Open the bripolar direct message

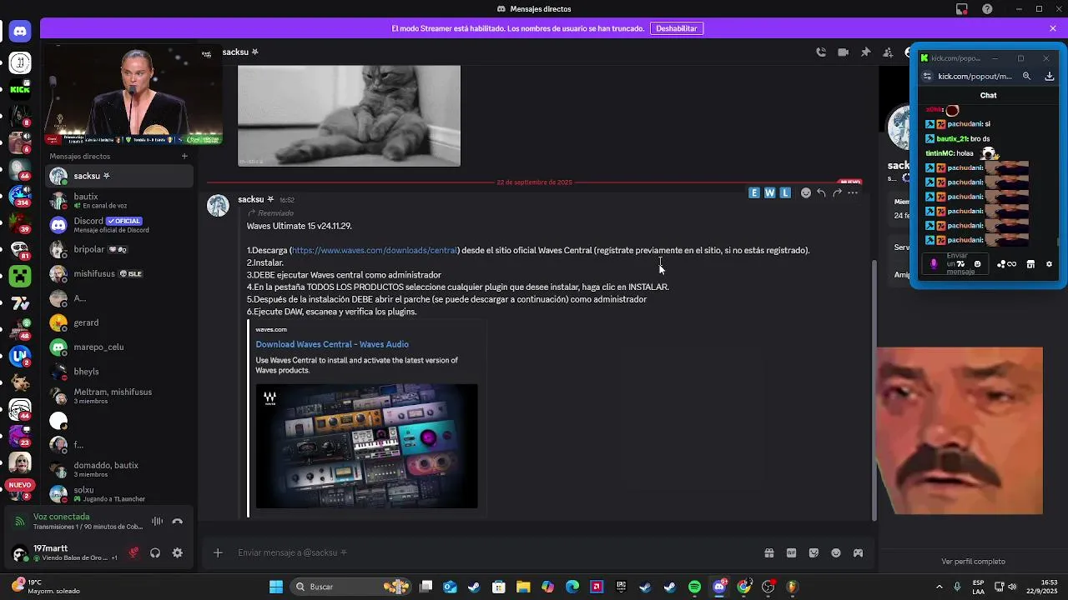tap(120, 249)
